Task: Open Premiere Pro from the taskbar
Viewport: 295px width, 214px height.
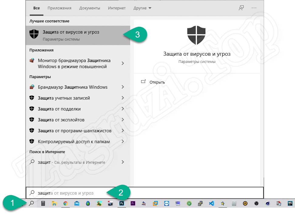Action: pyautogui.click(x=133, y=203)
